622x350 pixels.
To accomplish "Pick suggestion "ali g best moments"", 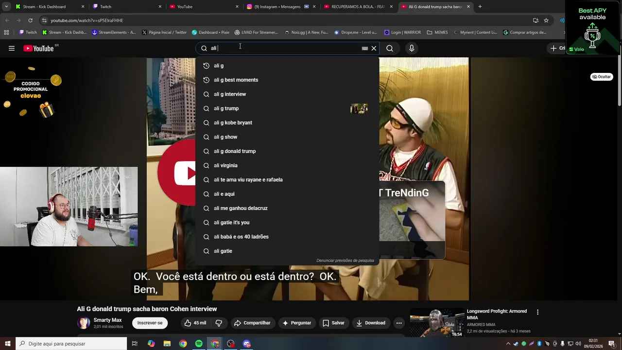I will (287, 80).
